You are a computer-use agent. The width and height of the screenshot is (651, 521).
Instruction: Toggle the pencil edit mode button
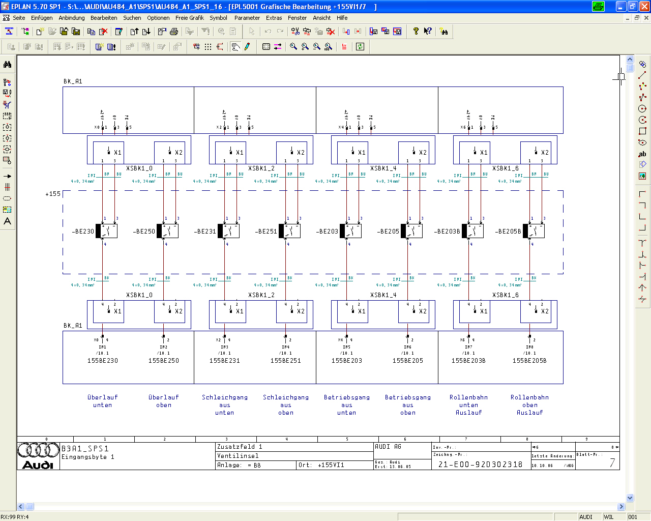[x=247, y=47]
